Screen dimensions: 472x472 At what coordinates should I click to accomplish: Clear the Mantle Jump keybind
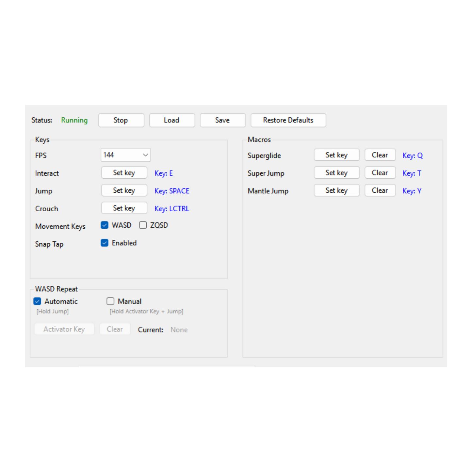(x=380, y=190)
